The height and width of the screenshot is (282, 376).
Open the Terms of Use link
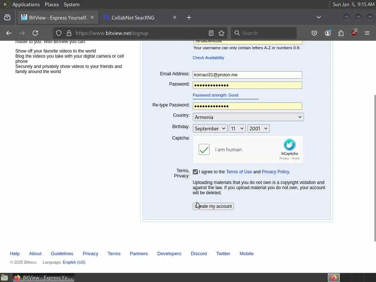tap(239, 172)
